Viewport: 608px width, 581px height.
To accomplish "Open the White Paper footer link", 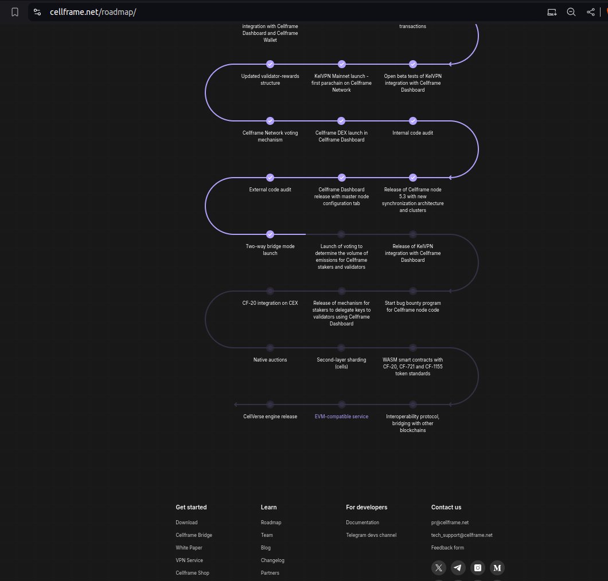I will tap(189, 548).
